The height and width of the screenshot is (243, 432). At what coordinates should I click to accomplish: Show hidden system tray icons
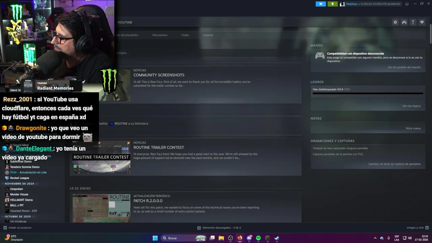[375, 238]
